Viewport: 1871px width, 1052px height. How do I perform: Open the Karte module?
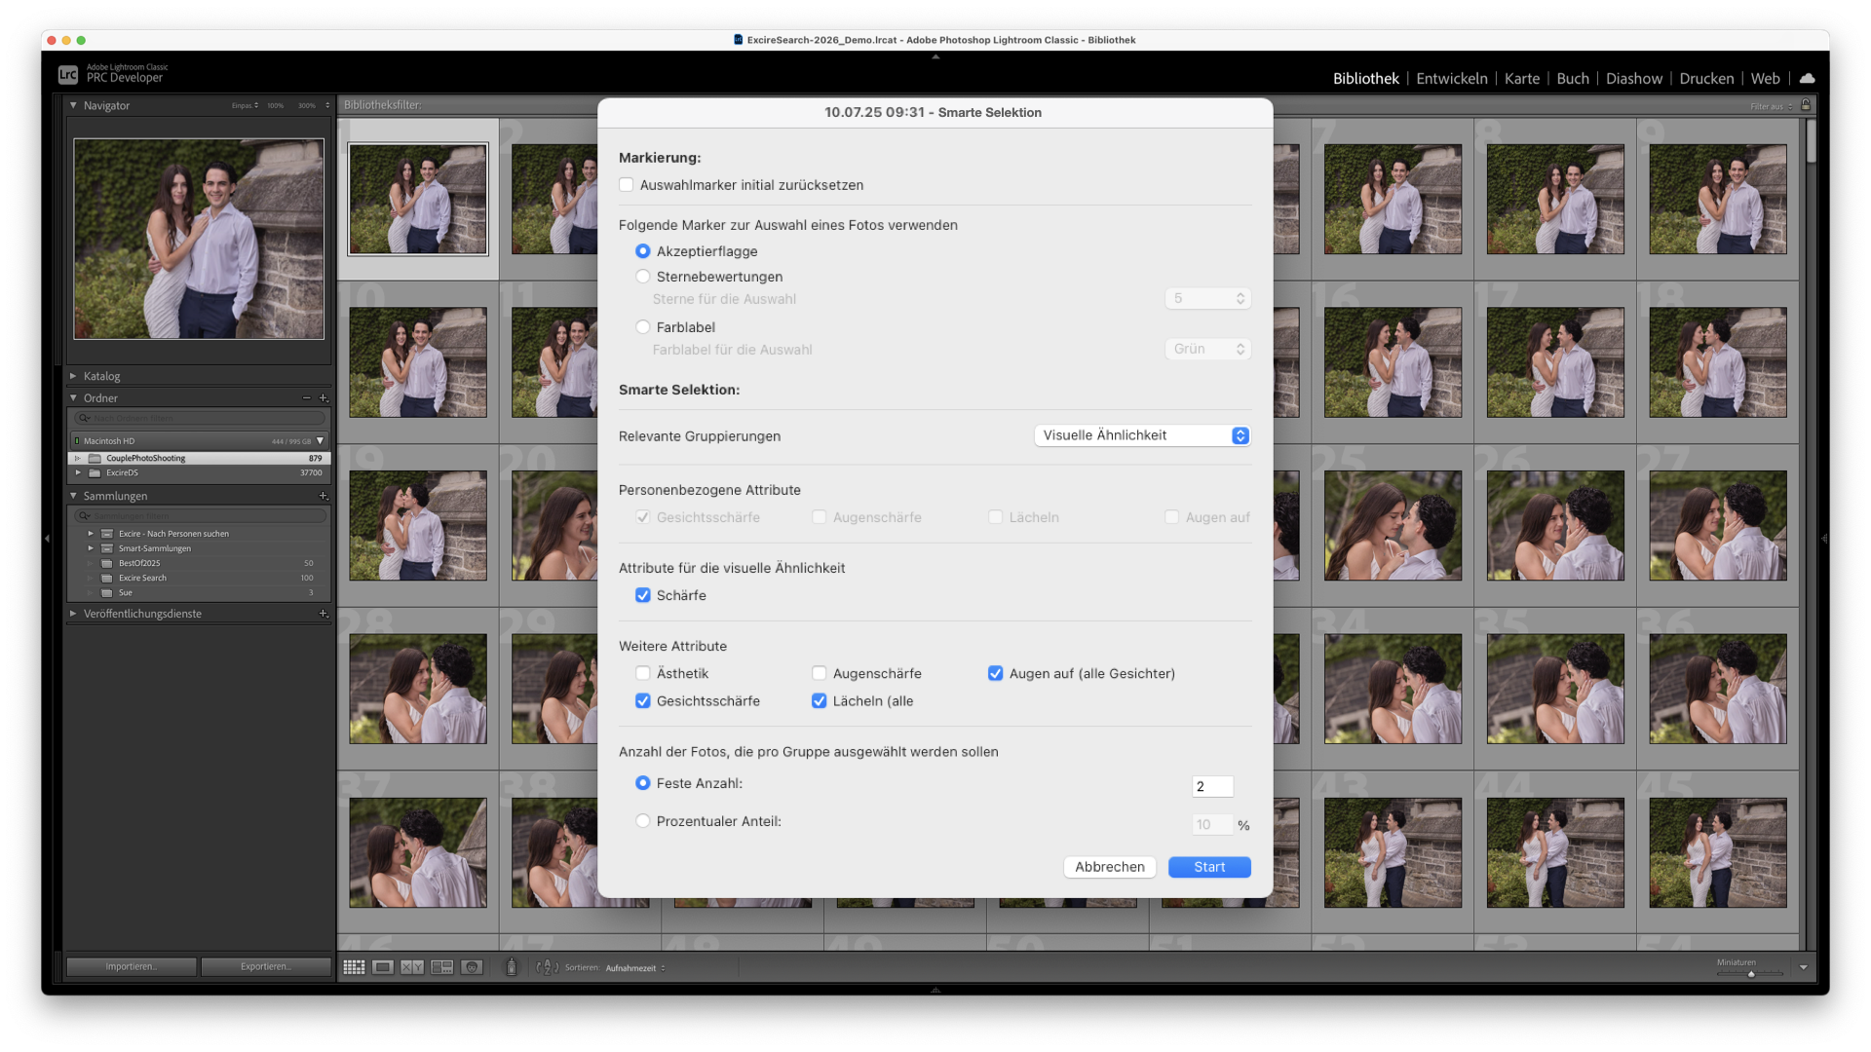(1521, 78)
